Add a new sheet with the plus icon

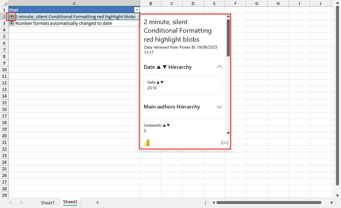(97, 202)
